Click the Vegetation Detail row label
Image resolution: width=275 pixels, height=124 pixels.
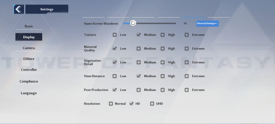coord(92,62)
